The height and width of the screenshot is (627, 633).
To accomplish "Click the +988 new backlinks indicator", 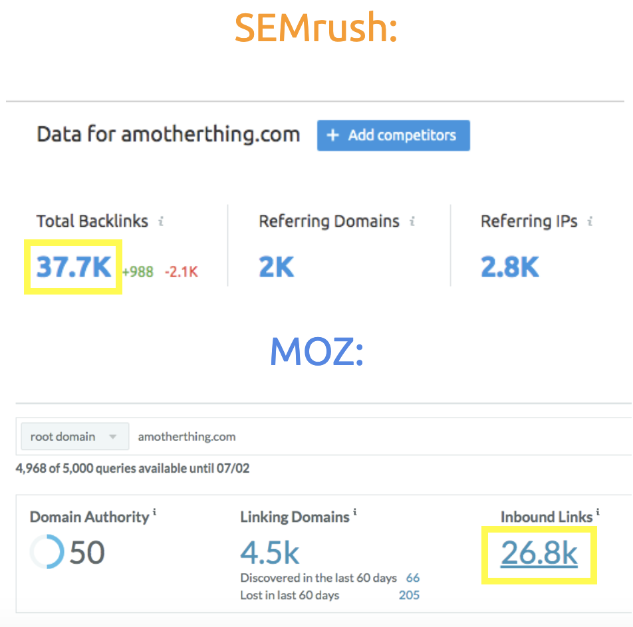I will pos(138,271).
